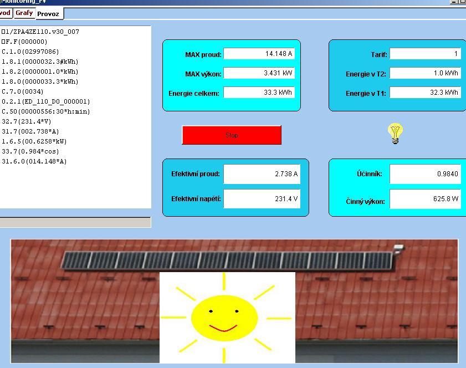This screenshot has height=368, width=466.
Task: Click log line F.F(000000)
Action: [24, 42]
